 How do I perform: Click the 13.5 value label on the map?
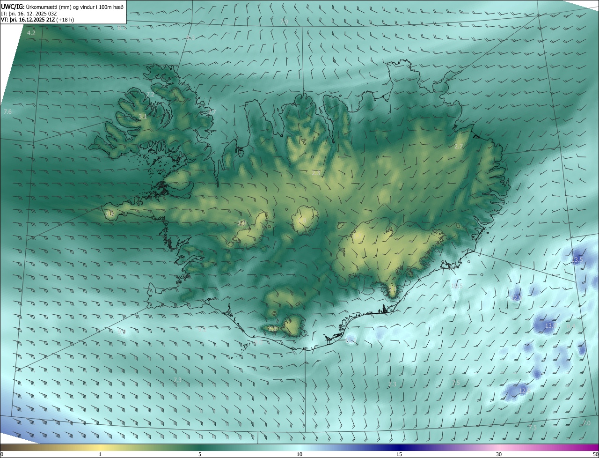coord(577,260)
